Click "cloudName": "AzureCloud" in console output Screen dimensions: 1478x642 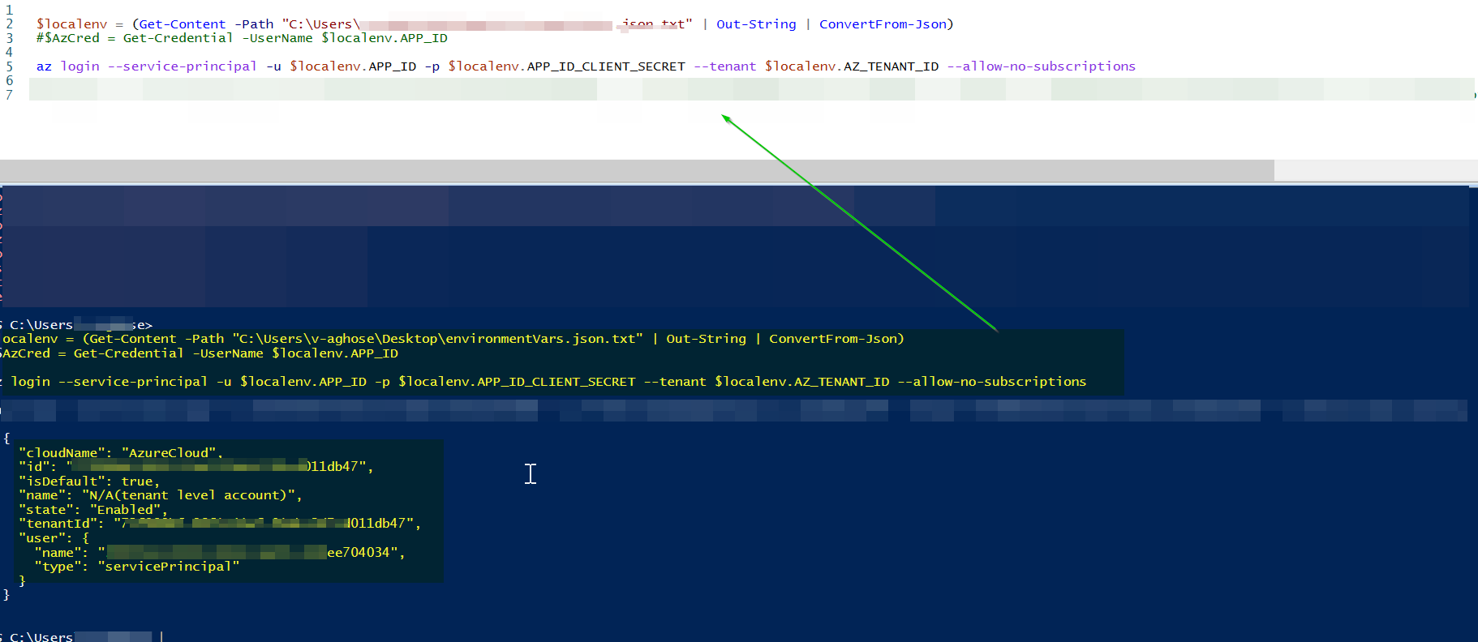coord(121,453)
